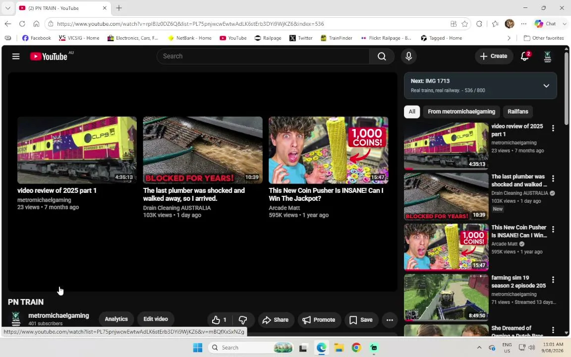Open Arcade Matt channel under end card
Image resolution: width=571 pixels, height=357 pixels.
(x=285, y=208)
